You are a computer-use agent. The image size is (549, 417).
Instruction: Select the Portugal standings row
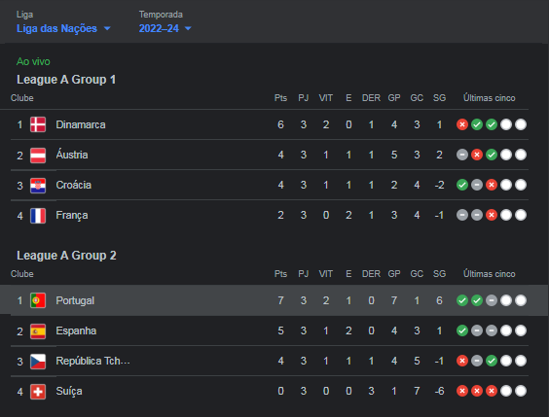[274, 300]
